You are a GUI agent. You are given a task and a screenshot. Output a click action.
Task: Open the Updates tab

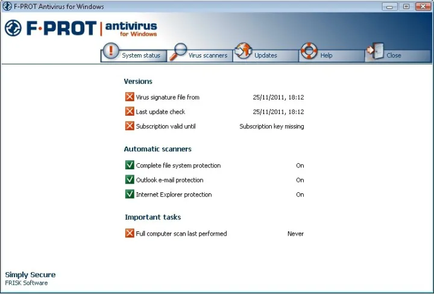click(265, 55)
